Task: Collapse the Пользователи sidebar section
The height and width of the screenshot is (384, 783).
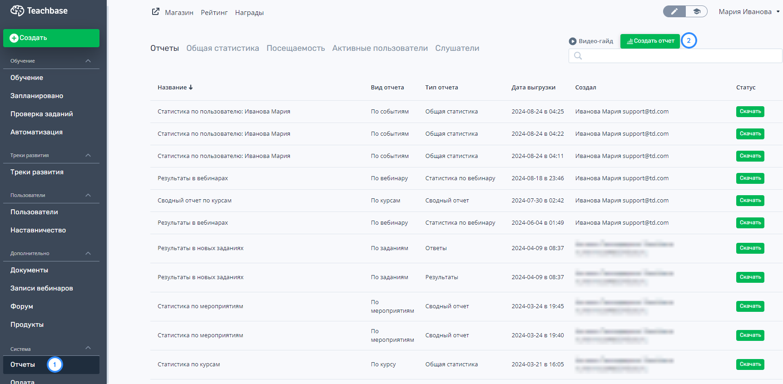Action: tap(88, 195)
